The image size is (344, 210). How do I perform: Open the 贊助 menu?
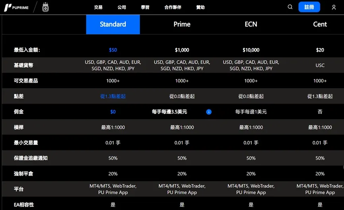[x=200, y=7]
